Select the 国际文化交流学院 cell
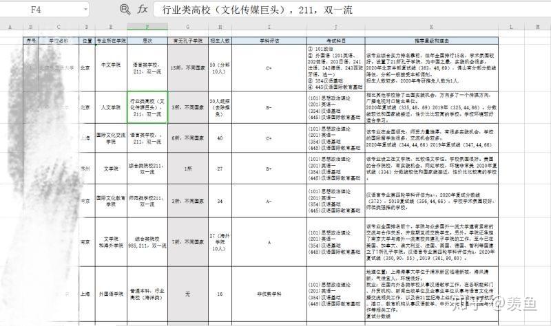This screenshot has height=326, width=551. click(111, 138)
